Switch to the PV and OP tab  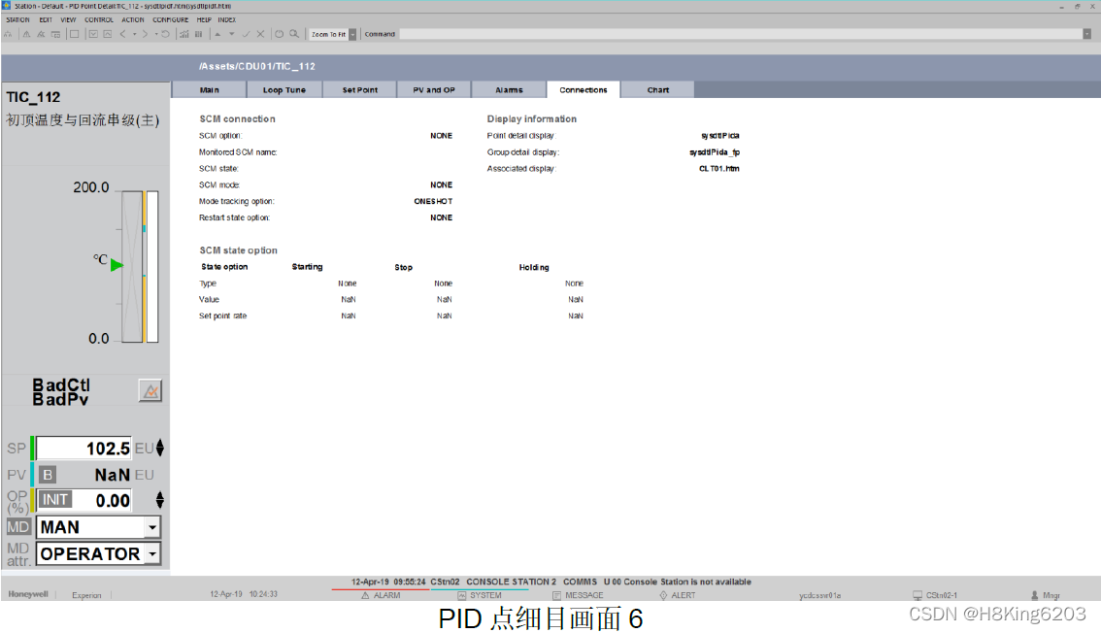coord(434,90)
